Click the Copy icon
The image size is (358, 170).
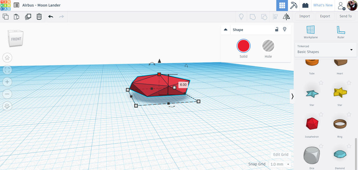tap(6, 16)
